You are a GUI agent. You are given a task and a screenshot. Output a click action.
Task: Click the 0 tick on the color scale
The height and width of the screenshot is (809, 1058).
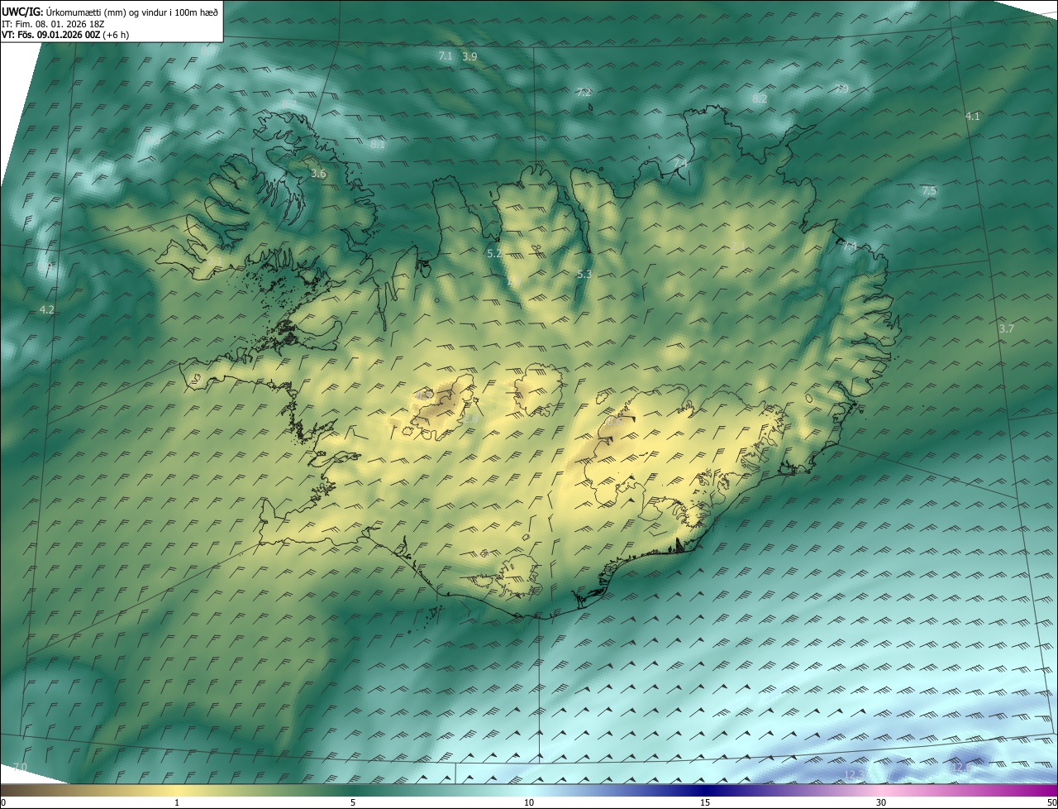click(3, 803)
